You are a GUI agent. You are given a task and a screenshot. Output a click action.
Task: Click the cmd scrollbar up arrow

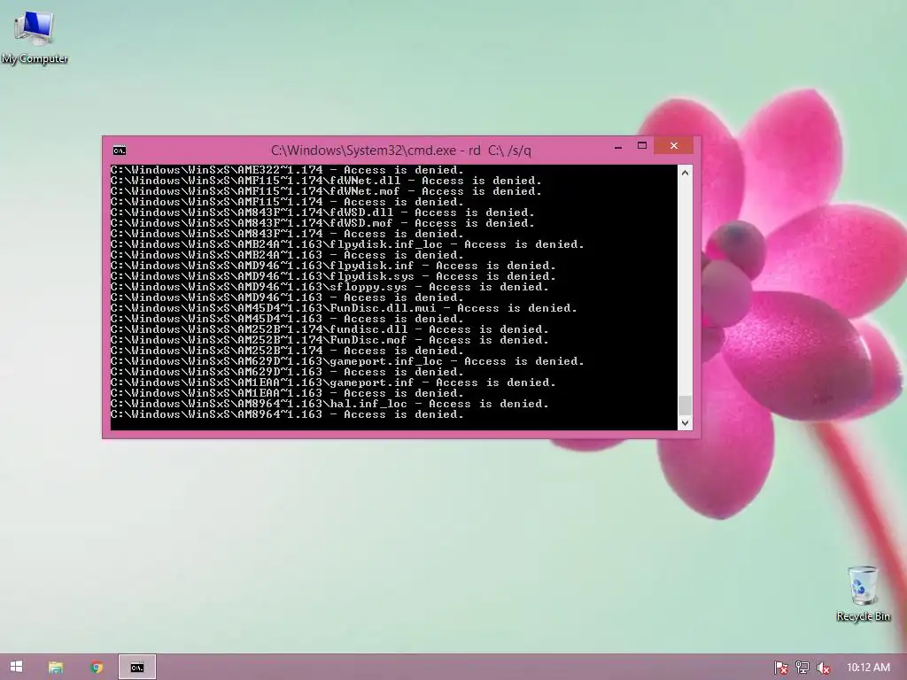(x=685, y=173)
